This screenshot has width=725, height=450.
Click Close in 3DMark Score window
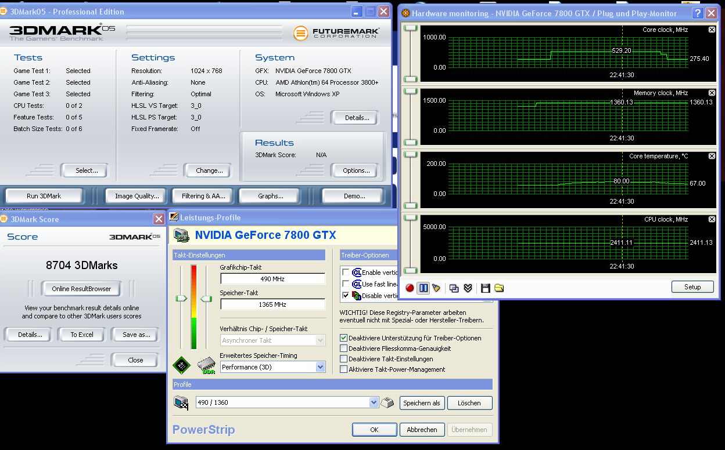coord(135,360)
